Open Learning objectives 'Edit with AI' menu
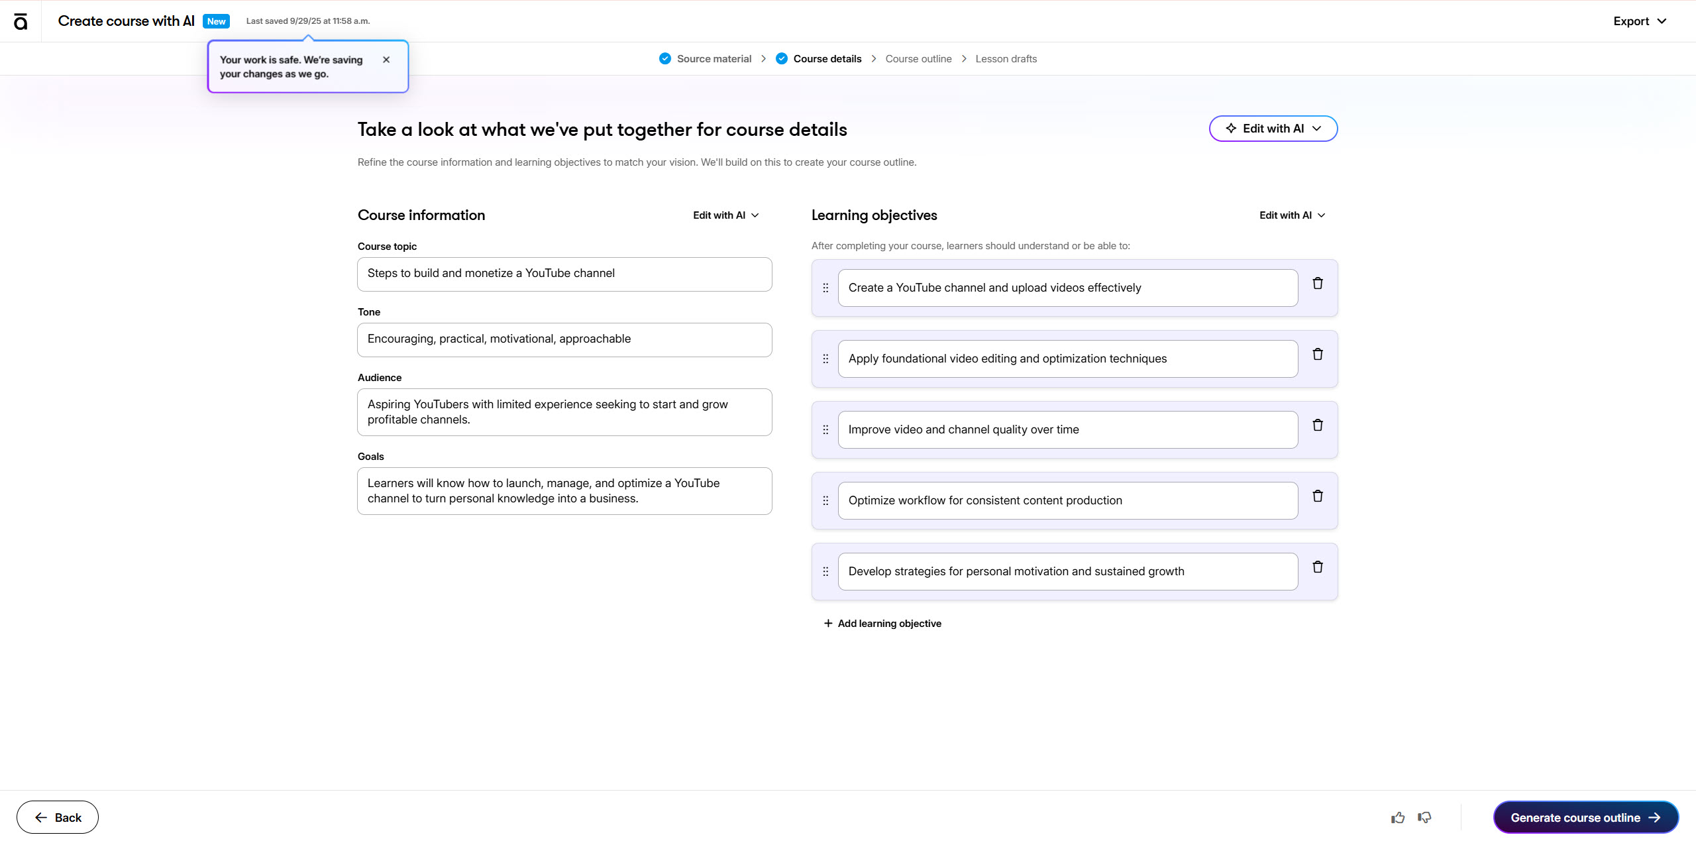 pos(1292,215)
